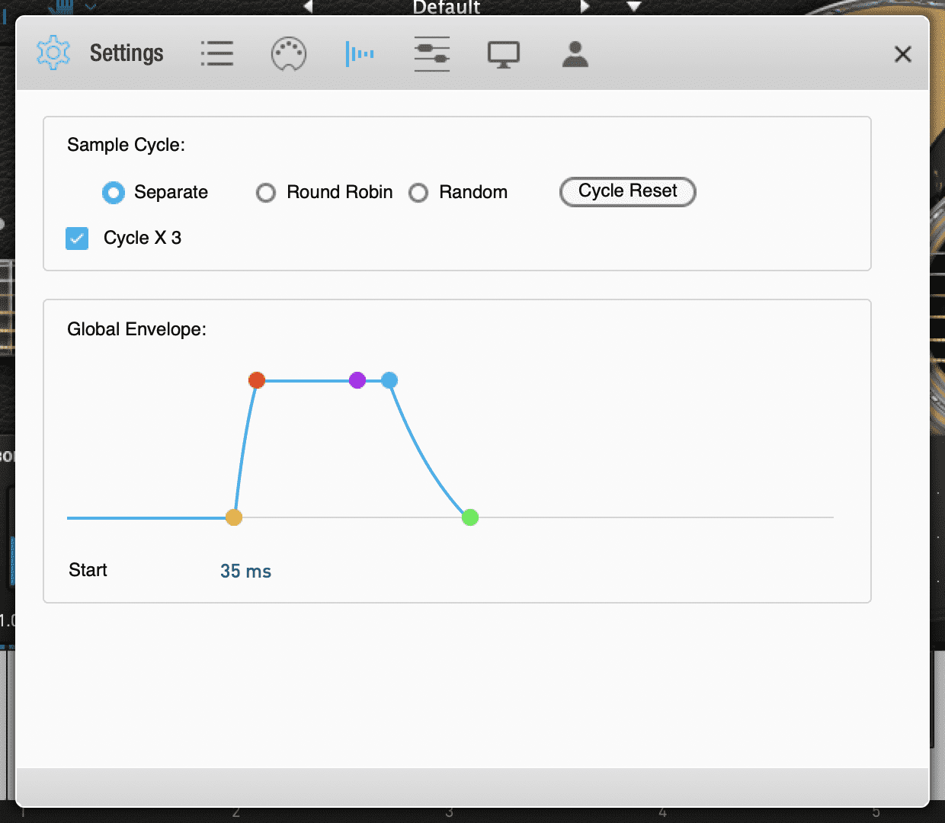This screenshot has width=945, height=823.
Task: Select Round Robin sample cycle mode
Action: click(x=266, y=193)
